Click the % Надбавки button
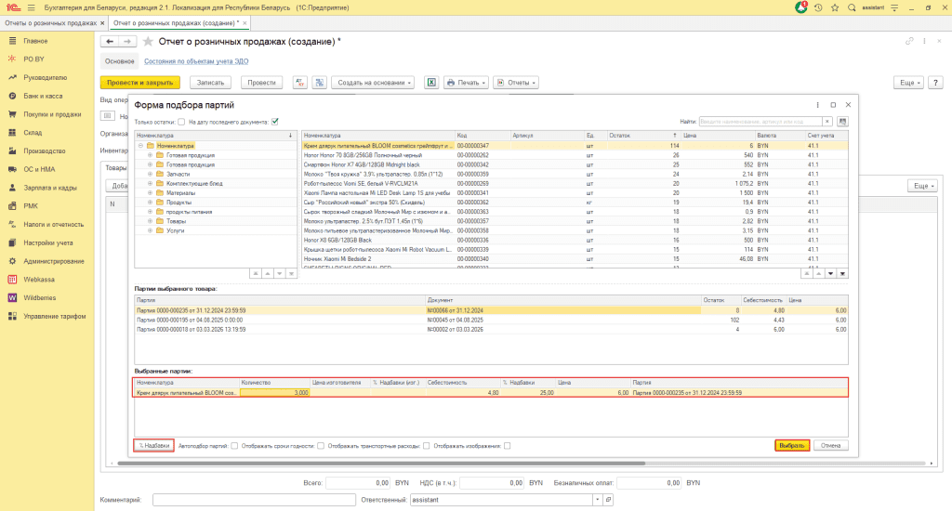The image size is (952, 511). coord(153,445)
